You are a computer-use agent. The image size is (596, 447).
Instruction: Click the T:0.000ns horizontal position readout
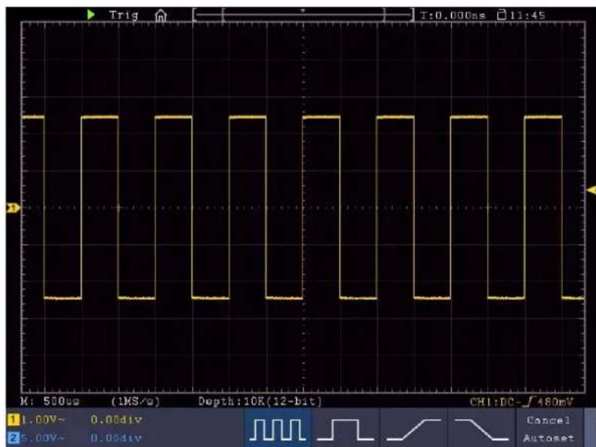click(453, 16)
